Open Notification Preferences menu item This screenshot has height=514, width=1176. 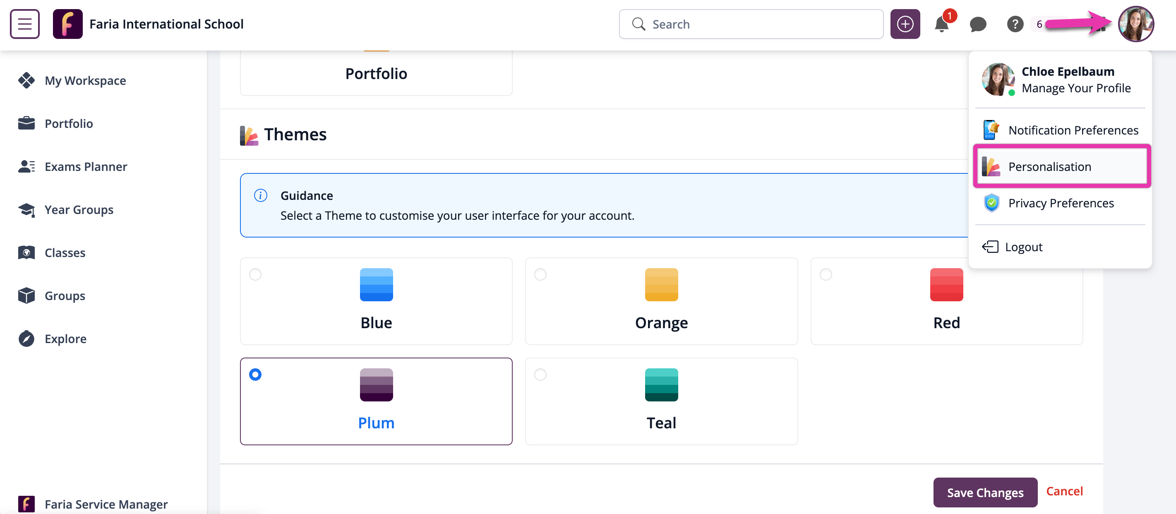click(x=1073, y=130)
